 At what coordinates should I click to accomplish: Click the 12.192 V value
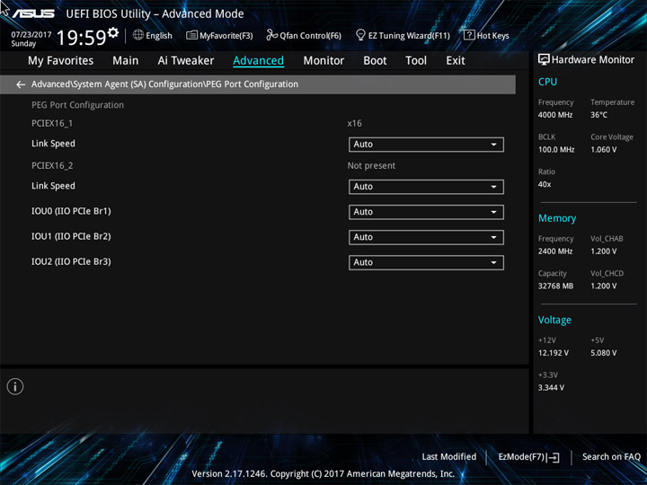coord(553,353)
